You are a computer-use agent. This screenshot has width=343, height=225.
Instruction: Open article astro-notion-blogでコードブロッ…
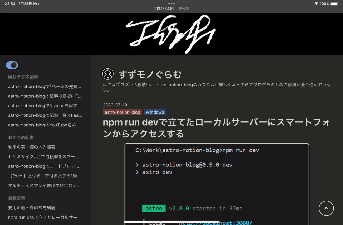(x=43, y=166)
